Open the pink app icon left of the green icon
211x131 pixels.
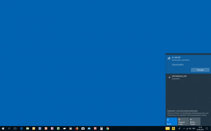pyautogui.click(x=52, y=129)
